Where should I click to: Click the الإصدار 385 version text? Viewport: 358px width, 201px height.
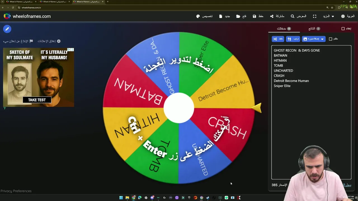[x=279, y=185]
